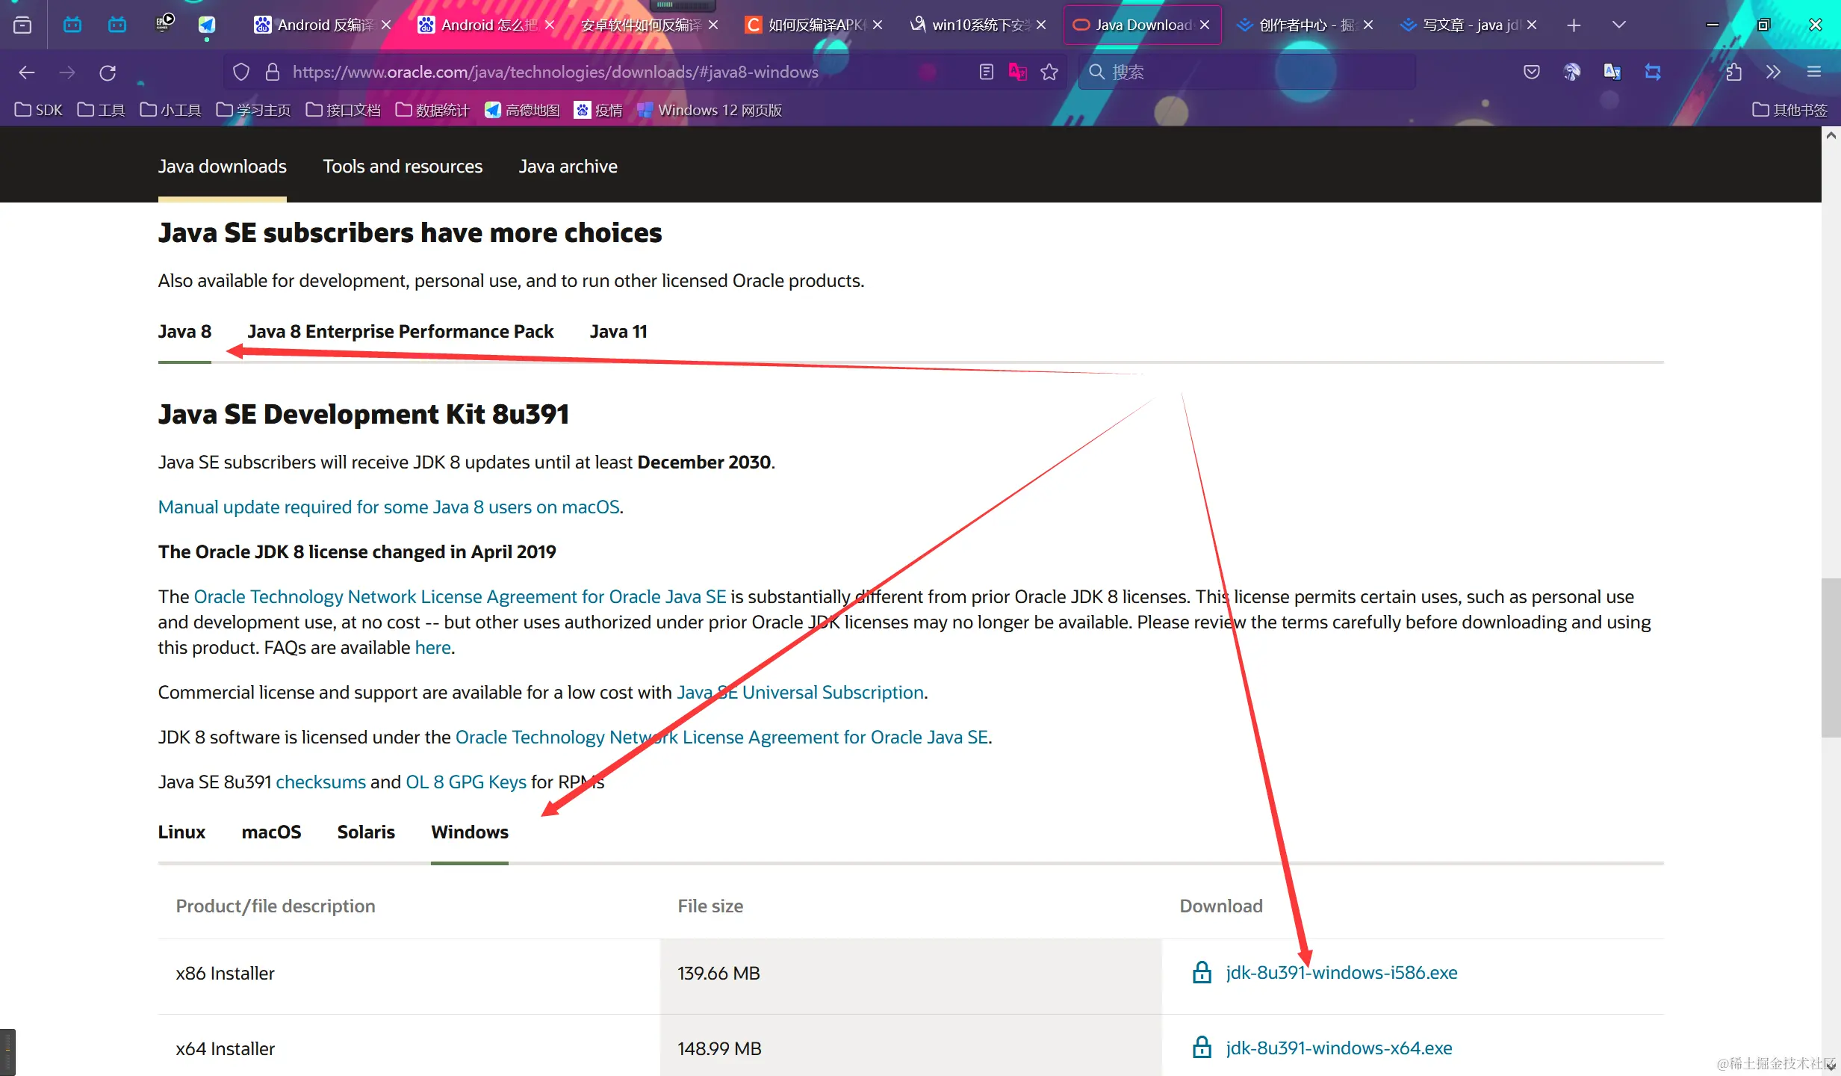Viewport: 1841px width, 1076px height.
Task: Select the Linux platform tab
Action: [x=181, y=832]
